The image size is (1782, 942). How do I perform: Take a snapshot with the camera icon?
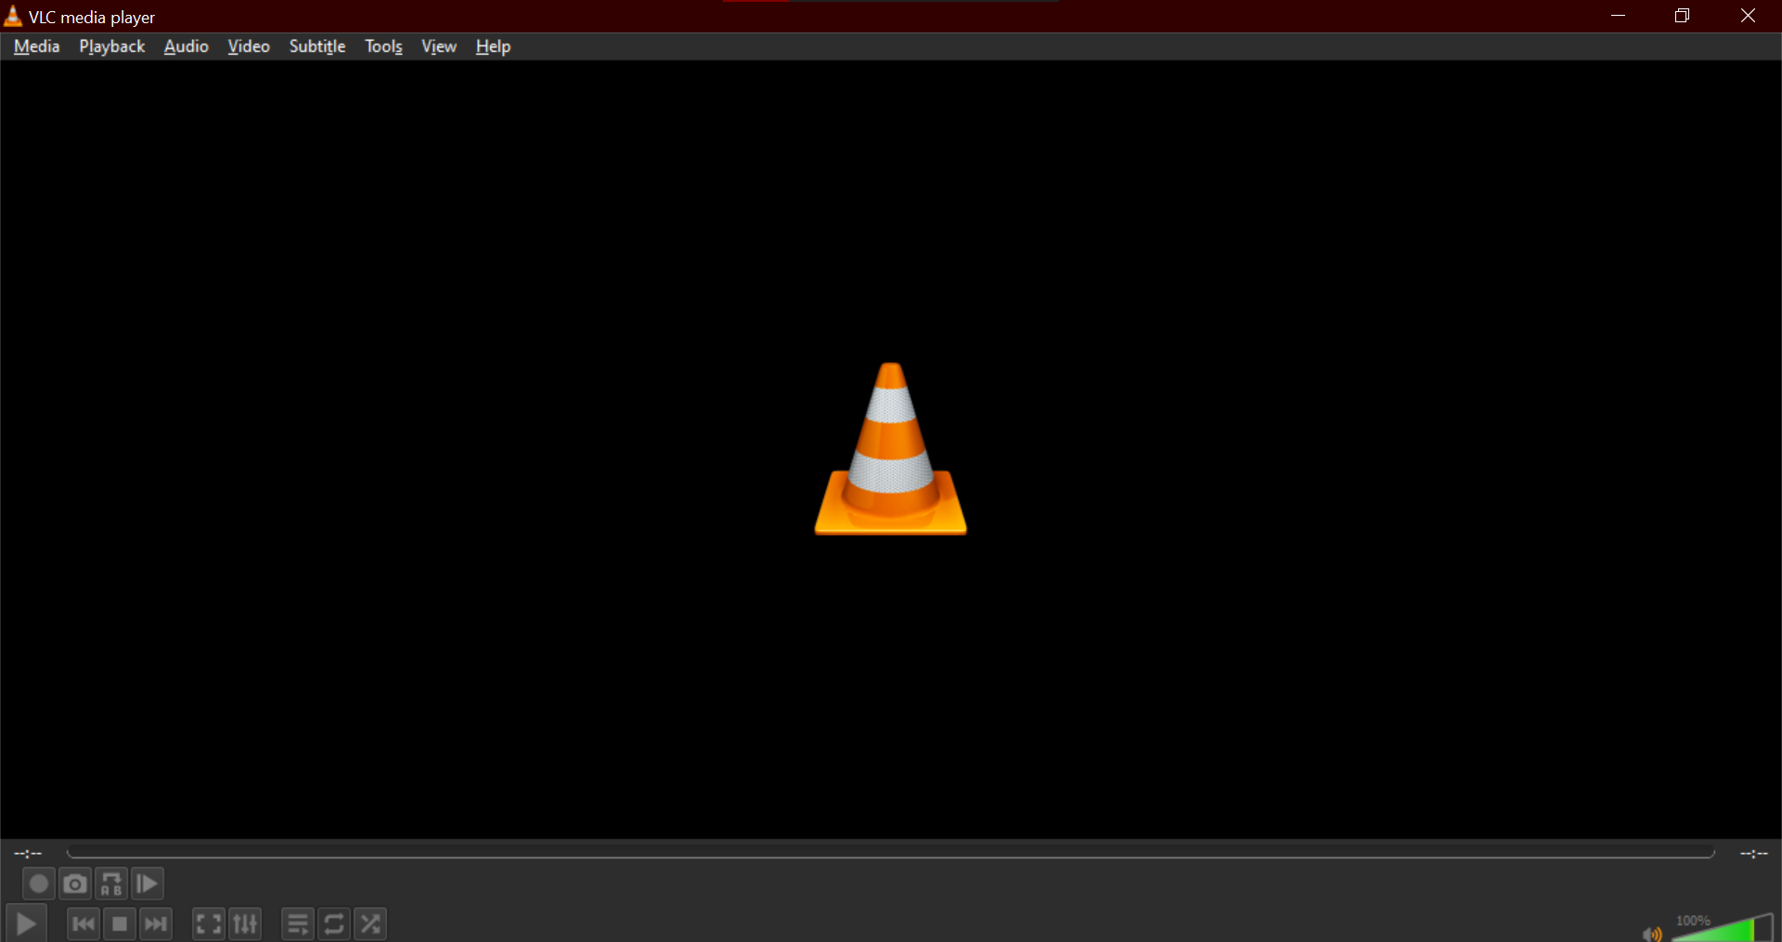[x=75, y=884]
